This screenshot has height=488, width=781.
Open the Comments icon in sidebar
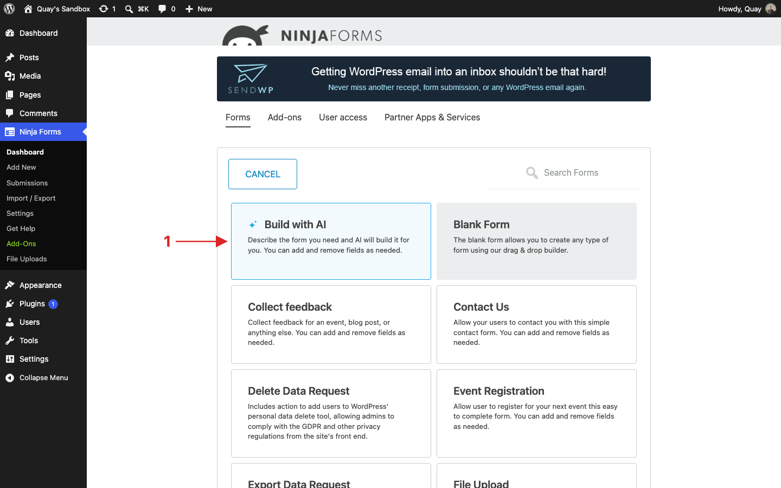point(10,113)
